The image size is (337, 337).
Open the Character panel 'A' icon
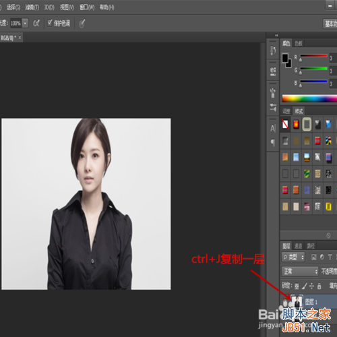pos(273,128)
